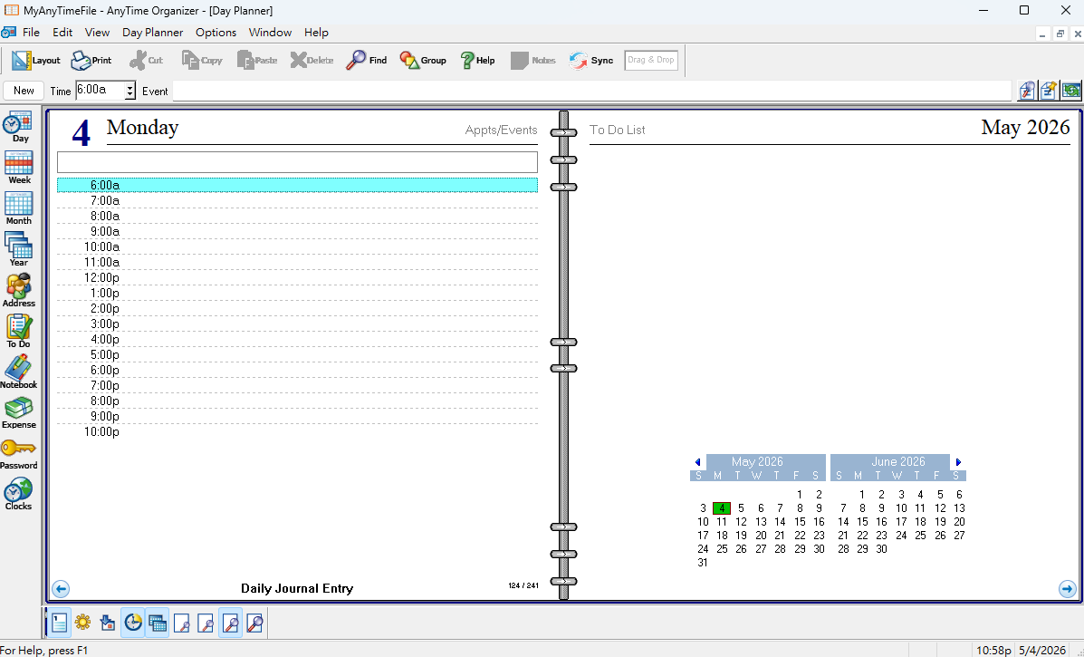1084x657 pixels.
Task: Click the Help question-mark toolbar button
Action: [477, 60]
